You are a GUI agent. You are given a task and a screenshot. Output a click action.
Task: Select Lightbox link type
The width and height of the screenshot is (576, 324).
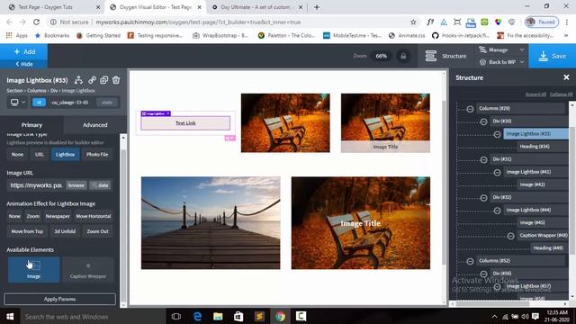65,155
